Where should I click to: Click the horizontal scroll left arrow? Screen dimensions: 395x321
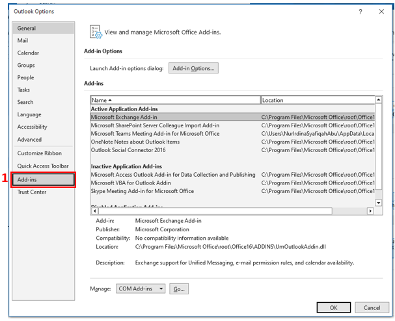tap(94, 211)
